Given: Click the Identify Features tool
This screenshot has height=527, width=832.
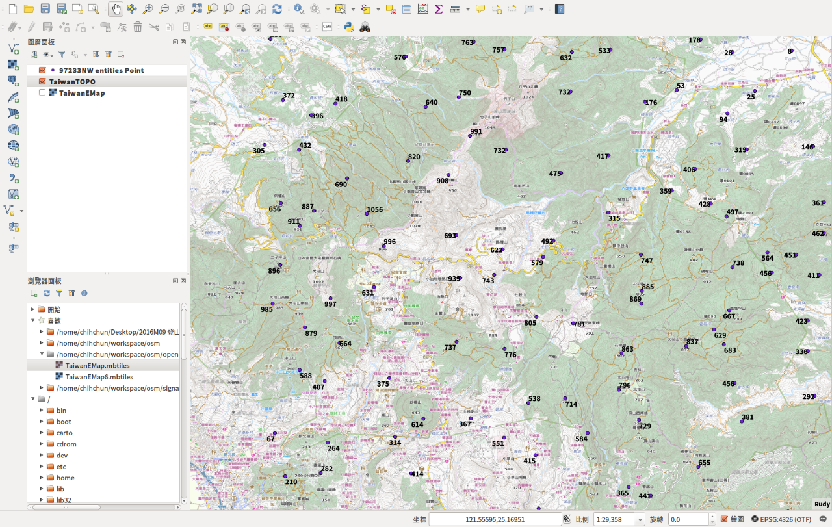Looking at the screenshot, I should 298,9.
